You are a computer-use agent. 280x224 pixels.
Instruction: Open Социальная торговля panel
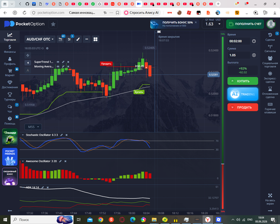pos(270,62)
